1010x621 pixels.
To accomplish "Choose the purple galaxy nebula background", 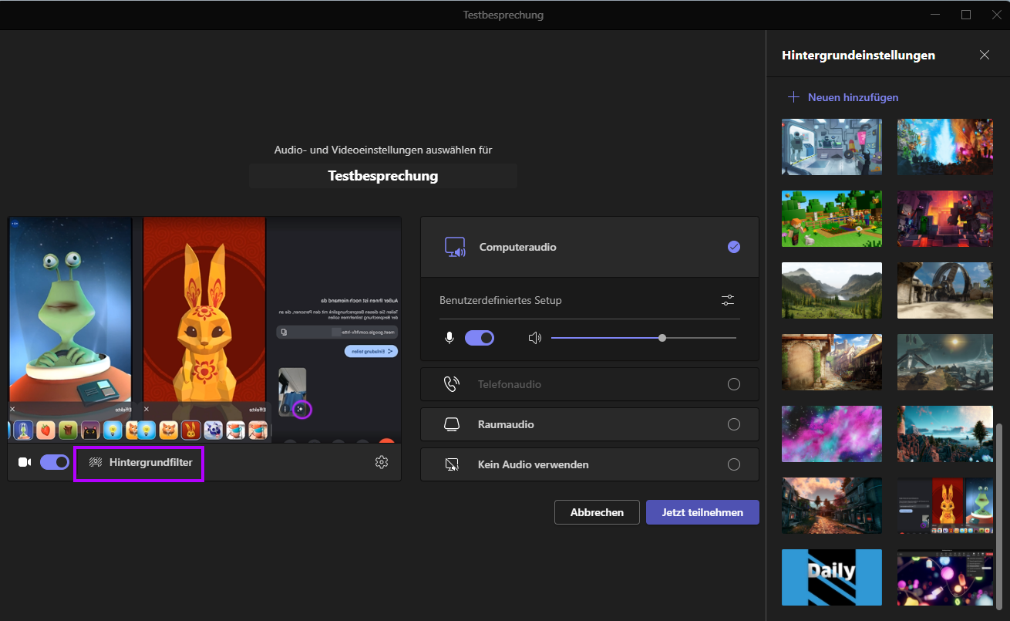I will 831,434.
